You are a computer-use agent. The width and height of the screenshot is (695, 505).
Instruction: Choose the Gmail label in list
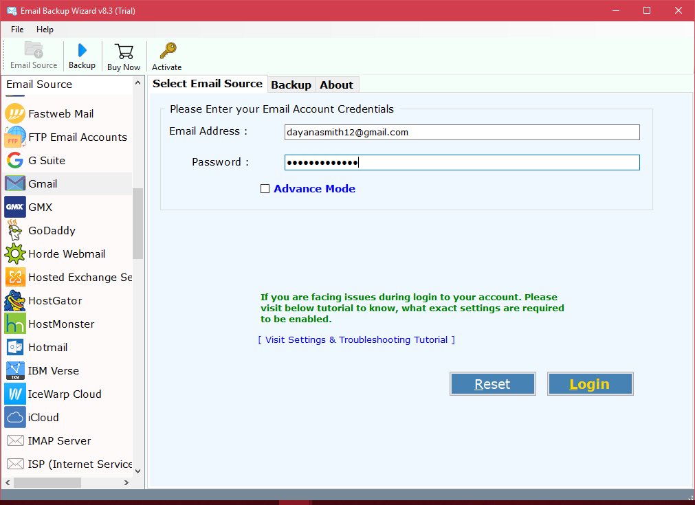pyautogui.click(x=43, y=184)
